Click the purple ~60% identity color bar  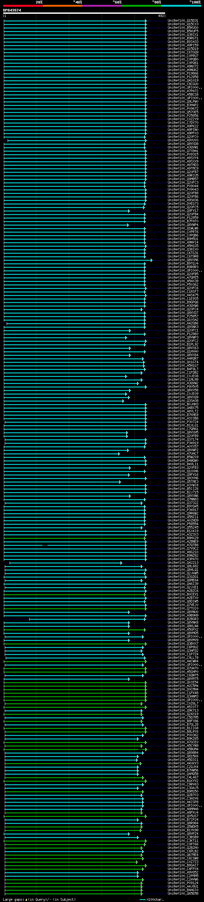[102, 6]
